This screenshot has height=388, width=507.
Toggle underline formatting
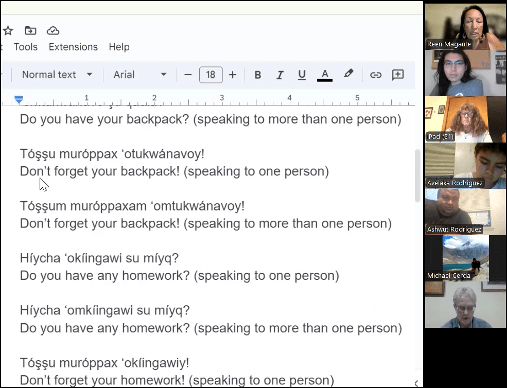(302, 75)
